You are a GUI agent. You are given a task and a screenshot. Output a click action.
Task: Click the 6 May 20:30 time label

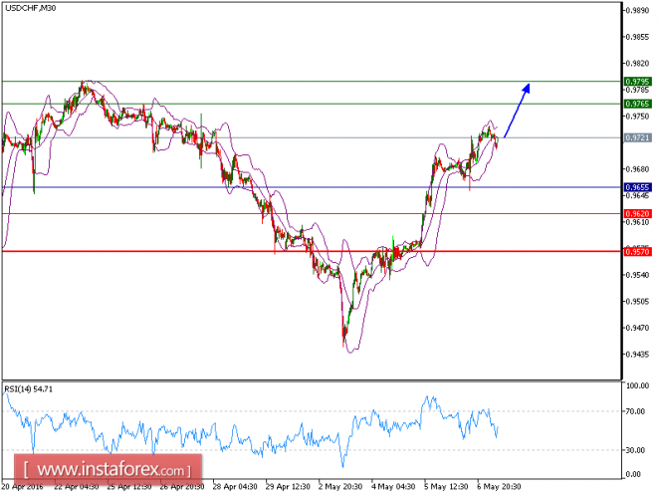(x=499, y=487)
